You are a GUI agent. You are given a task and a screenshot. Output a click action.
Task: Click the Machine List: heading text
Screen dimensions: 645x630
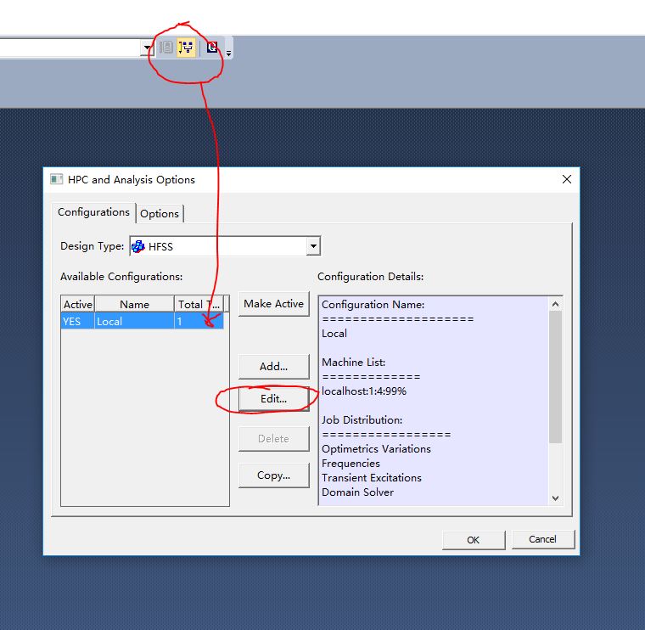353,362
